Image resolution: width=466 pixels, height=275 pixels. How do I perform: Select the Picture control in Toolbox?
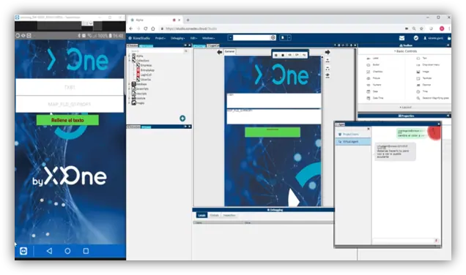point(373,78)
